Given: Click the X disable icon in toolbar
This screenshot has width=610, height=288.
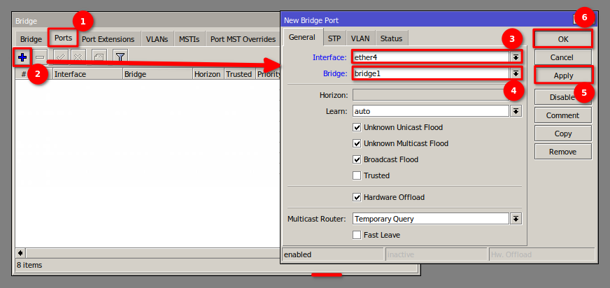Looking at the screenshot, I should 79,57.
